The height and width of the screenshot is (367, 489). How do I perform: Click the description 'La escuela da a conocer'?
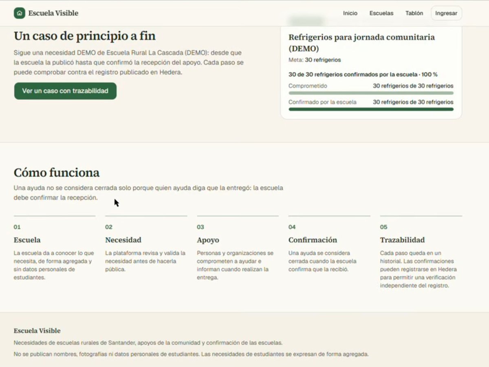tap(54, 265)
